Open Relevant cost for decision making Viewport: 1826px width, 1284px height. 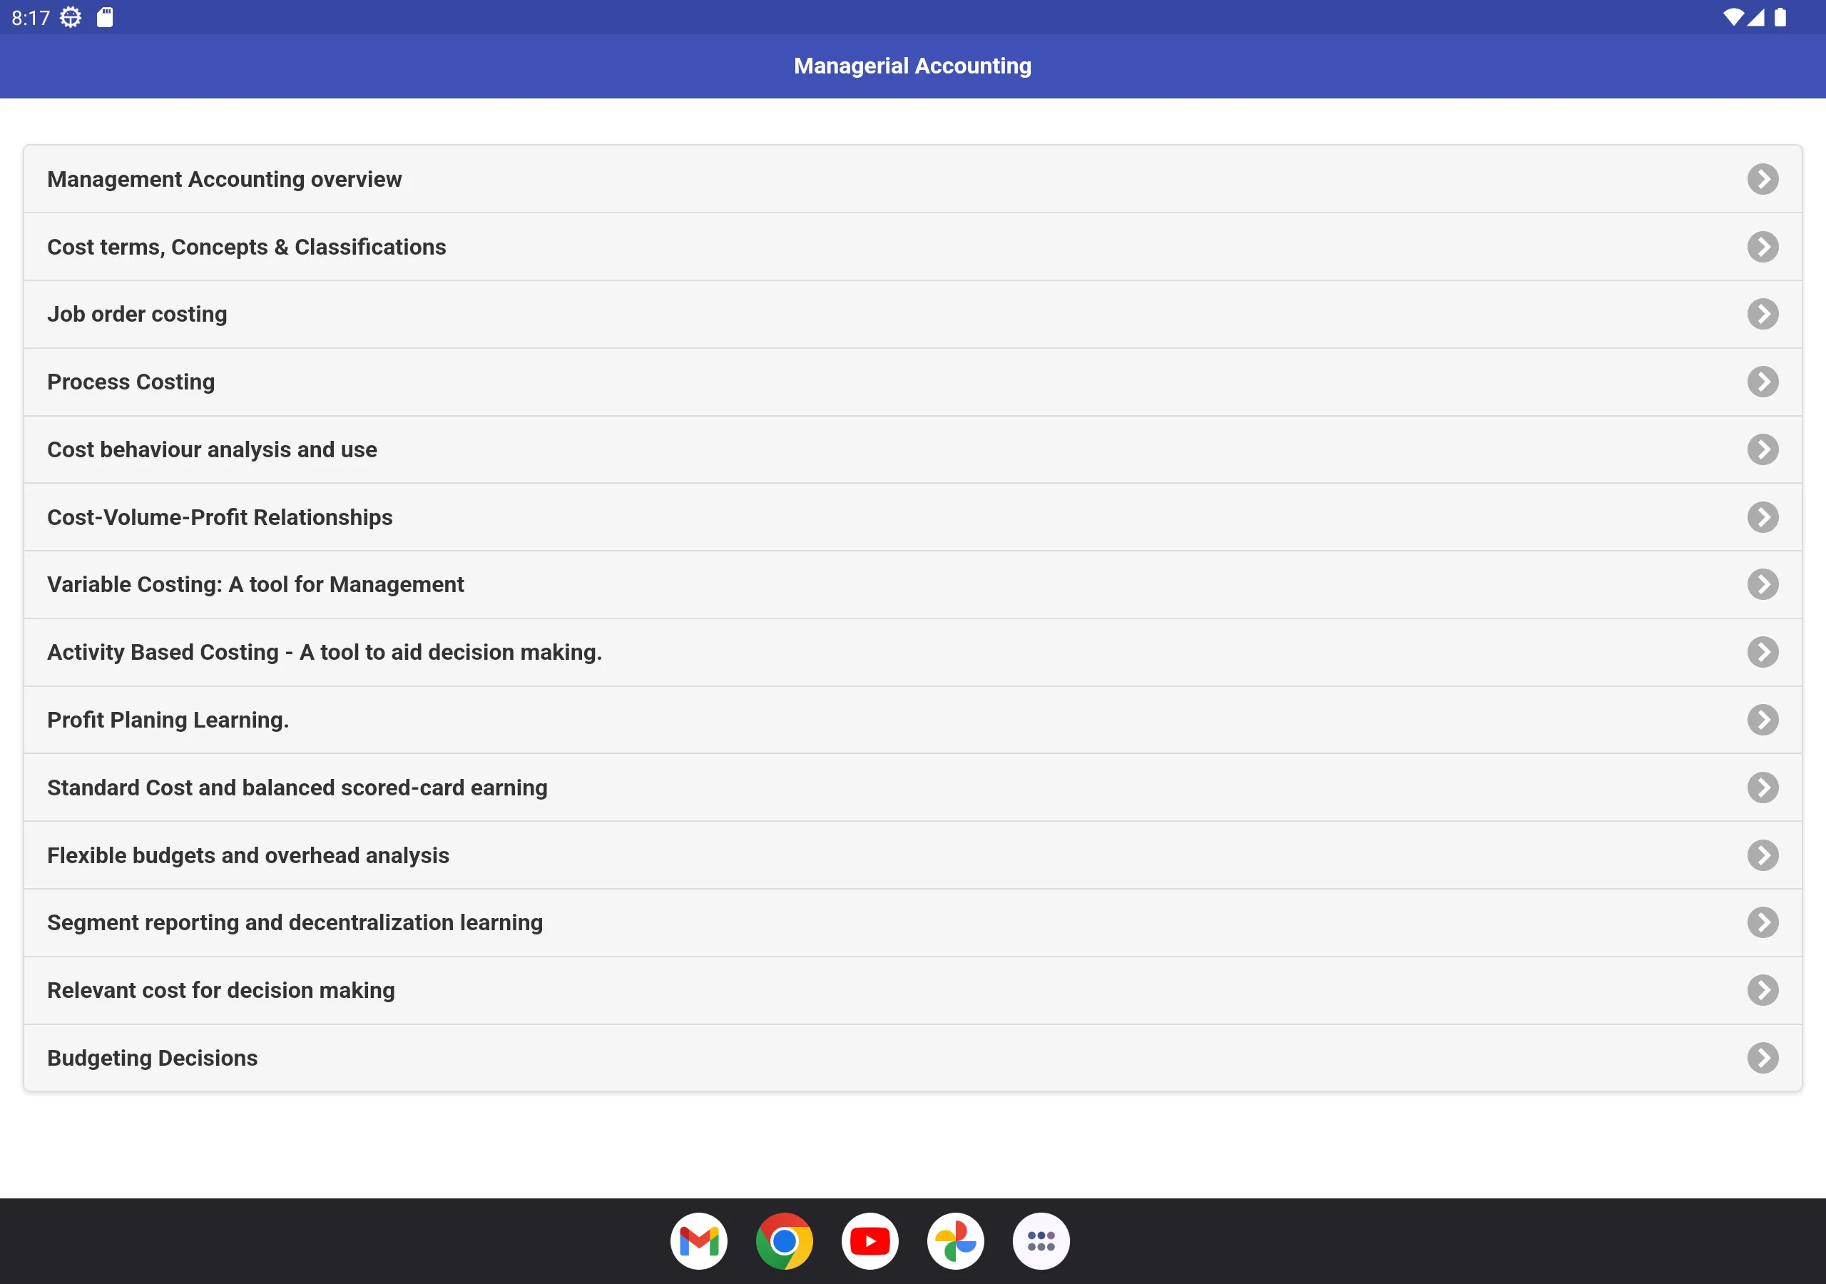pos(913,989)
